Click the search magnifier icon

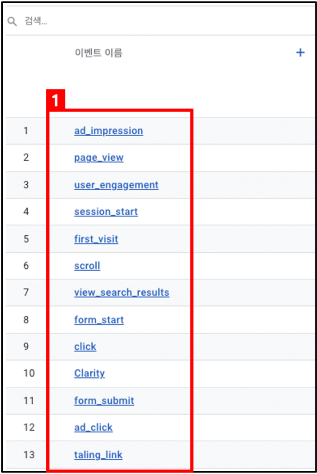12,21
